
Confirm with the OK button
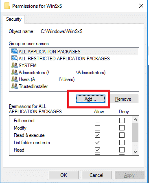(x=63, y=175)
